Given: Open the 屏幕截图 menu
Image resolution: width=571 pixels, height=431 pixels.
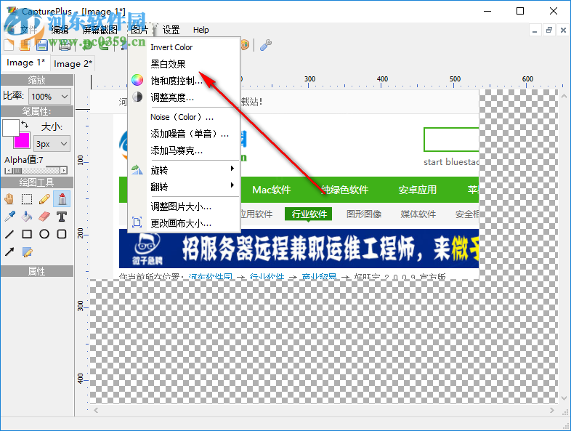Looking at the screenshot, I should click(x=100, y=30).
